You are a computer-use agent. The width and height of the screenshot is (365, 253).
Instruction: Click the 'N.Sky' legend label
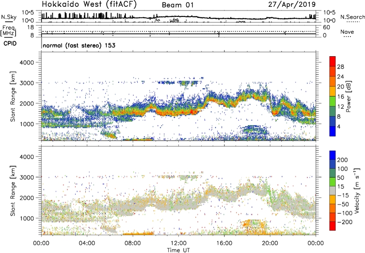9,17
